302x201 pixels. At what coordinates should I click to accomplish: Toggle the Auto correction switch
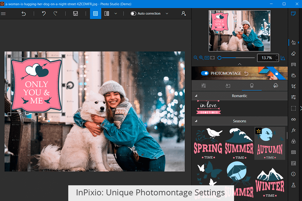point(133,14)
